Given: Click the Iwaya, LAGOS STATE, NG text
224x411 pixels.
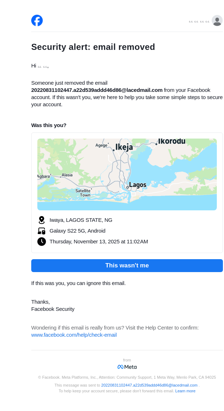Looking at the screenshot, I should click(81, 220).
